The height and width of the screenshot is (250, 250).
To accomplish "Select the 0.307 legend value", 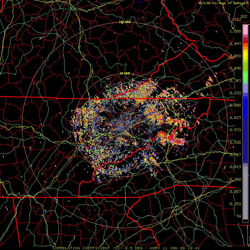I will 235,191.
